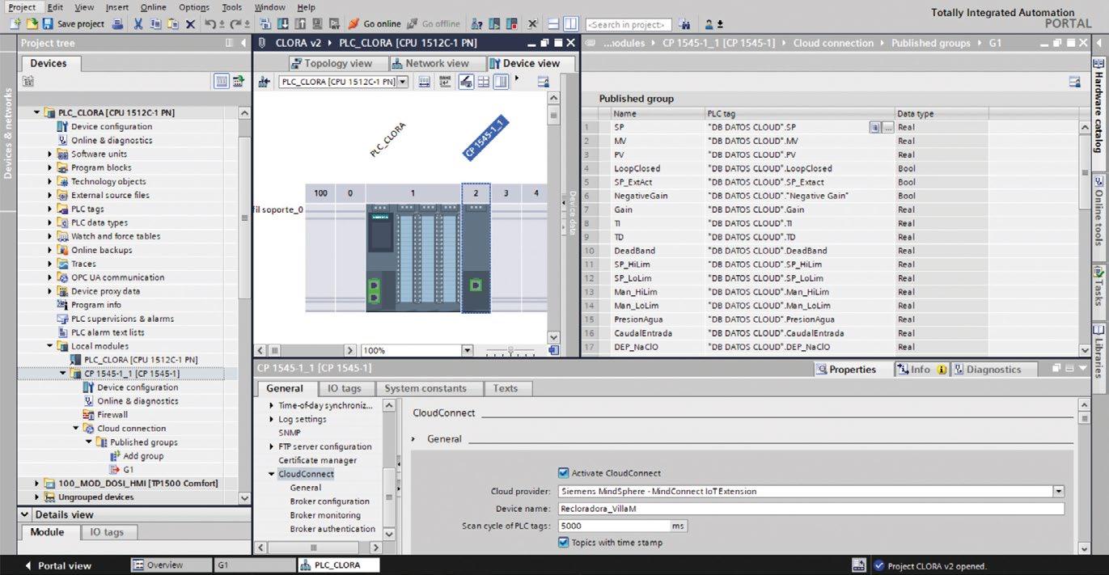Click the Print icon in main toolbar
The height and width of the screenshot is (575, 1109).
click(117, 24)
